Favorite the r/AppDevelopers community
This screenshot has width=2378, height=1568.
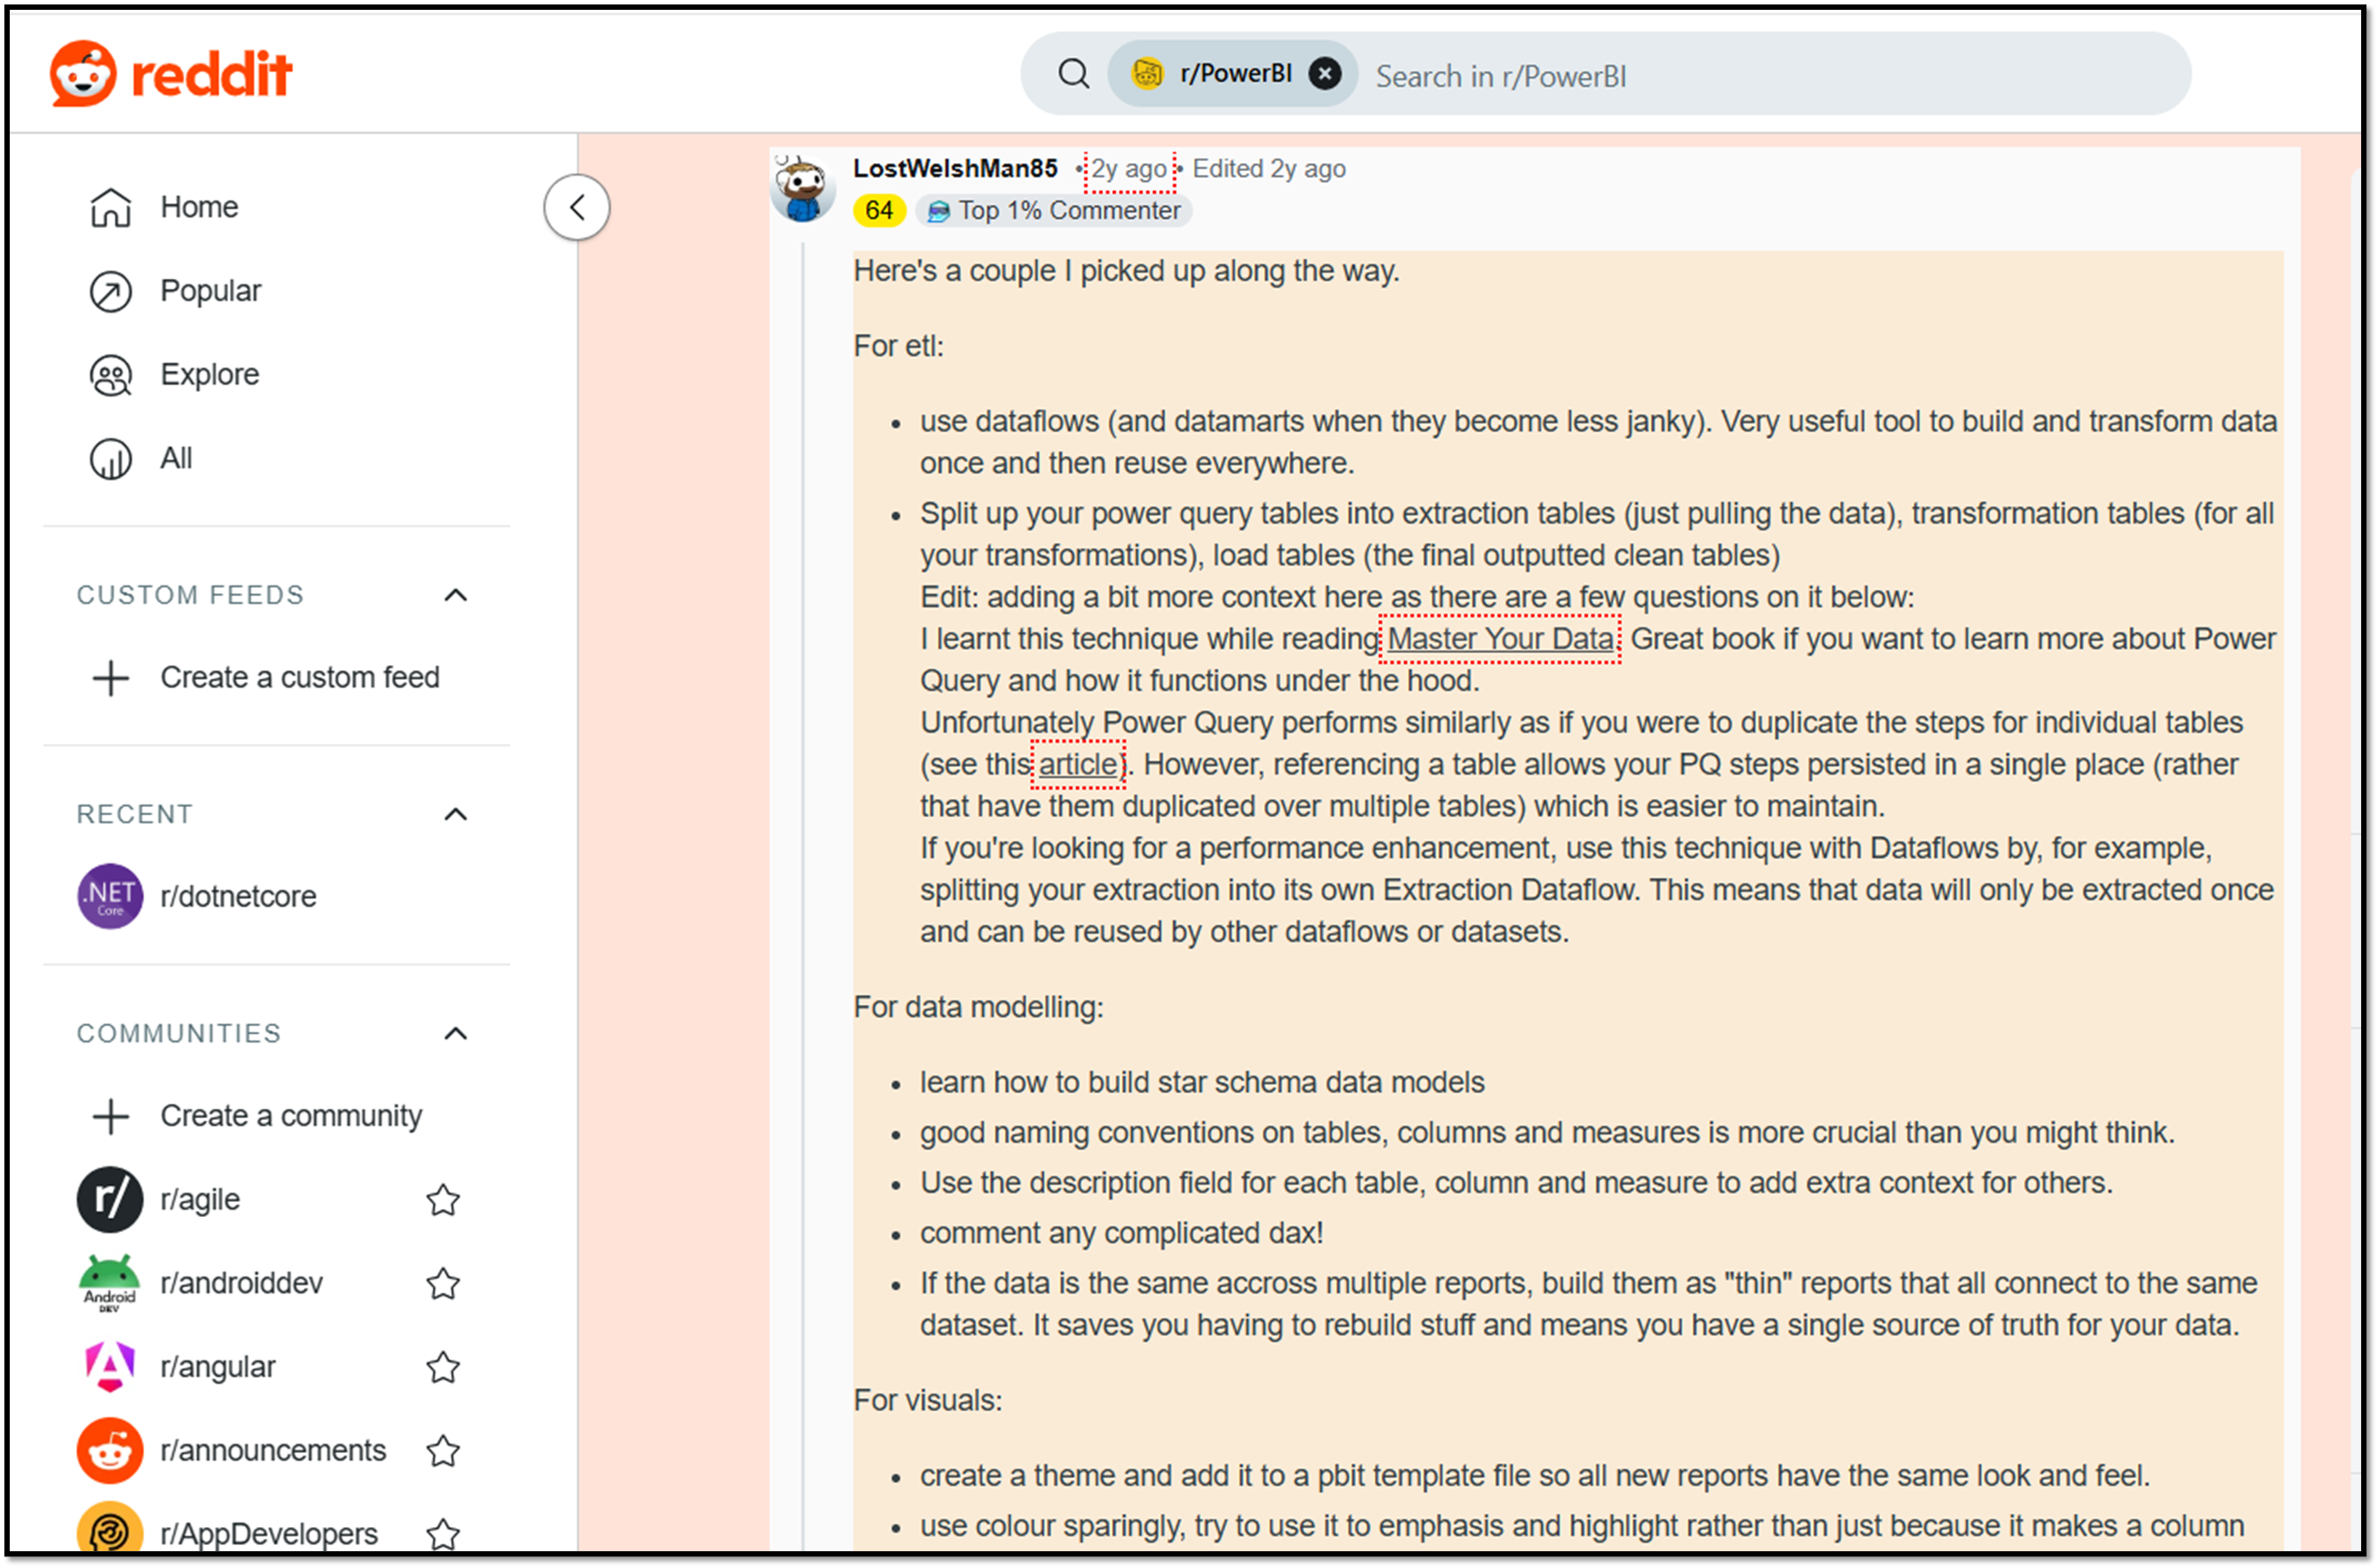point(443,1534)
